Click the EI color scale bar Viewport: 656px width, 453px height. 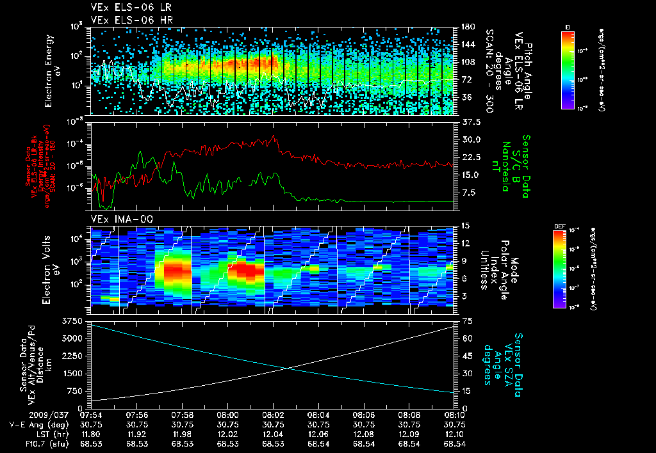(x=568, y=70)
